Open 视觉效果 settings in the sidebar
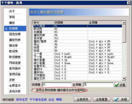Screen dimensions: 132x104 point(15,34)
